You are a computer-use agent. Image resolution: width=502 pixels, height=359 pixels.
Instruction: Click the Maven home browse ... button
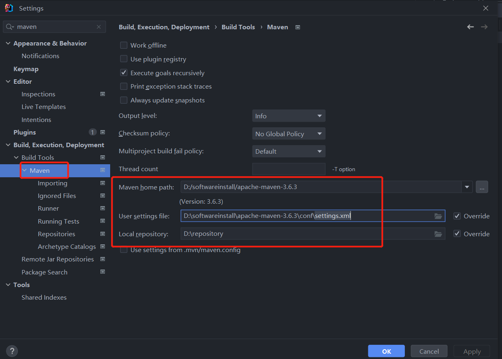click(482, 187)
